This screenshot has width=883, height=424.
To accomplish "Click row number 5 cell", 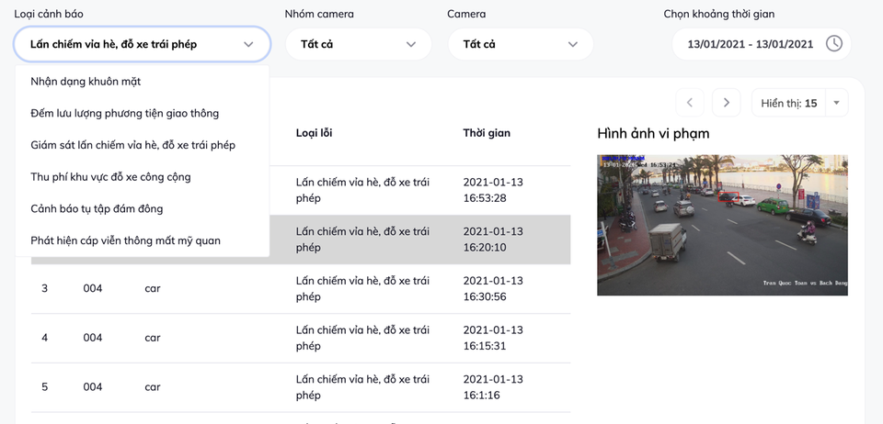I will click(44, 387).
